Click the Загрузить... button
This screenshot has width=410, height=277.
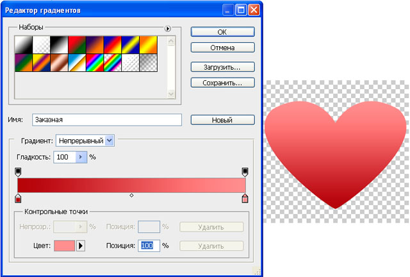click(222, 67)
